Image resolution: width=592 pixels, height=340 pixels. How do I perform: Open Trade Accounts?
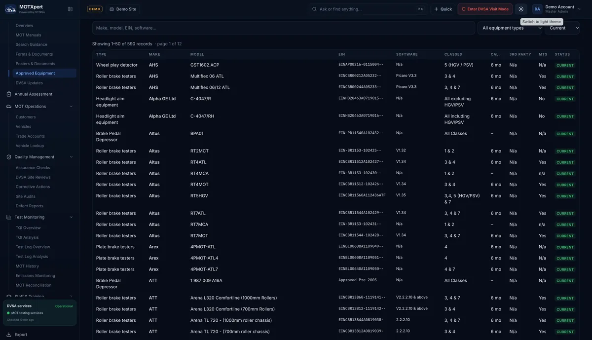click(x=30, y=136)
